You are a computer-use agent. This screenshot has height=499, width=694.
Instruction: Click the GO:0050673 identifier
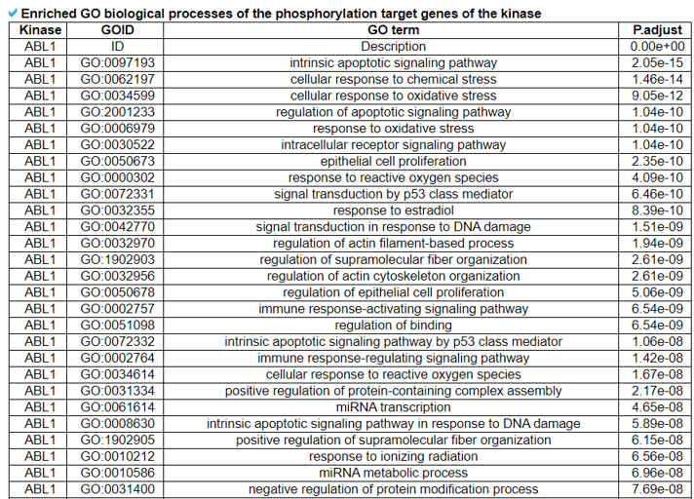pos(117,162)
